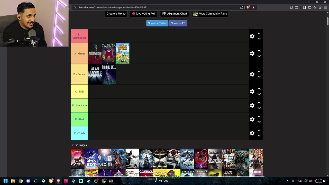This screenshot has width=329, height=185.
Task: Open settings gear for C - MID row
Action: point(252,91)
